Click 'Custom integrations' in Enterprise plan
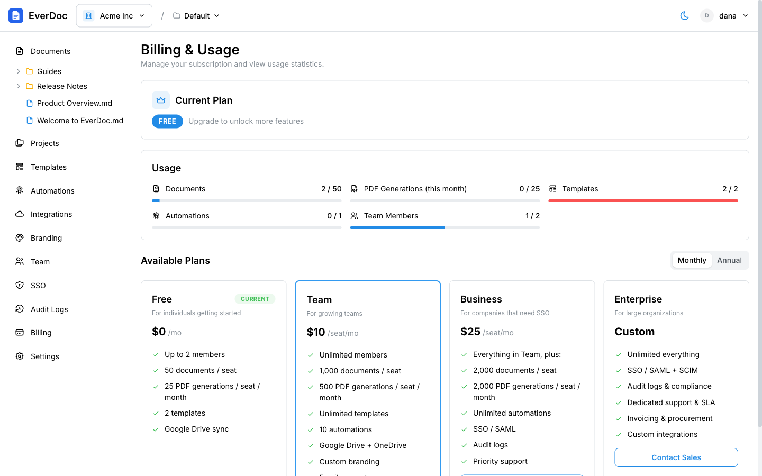This screenshot has height=476, width=762. click(662, 434)
